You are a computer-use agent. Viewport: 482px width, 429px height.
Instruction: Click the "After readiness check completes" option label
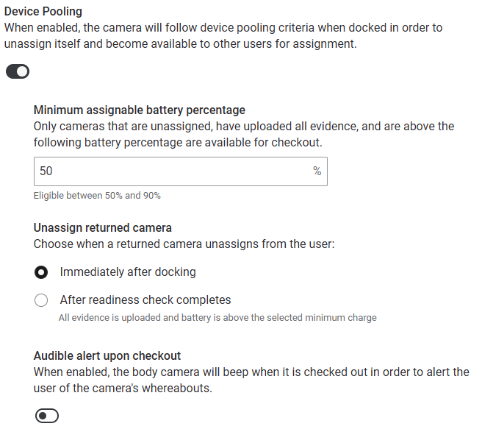145,299
